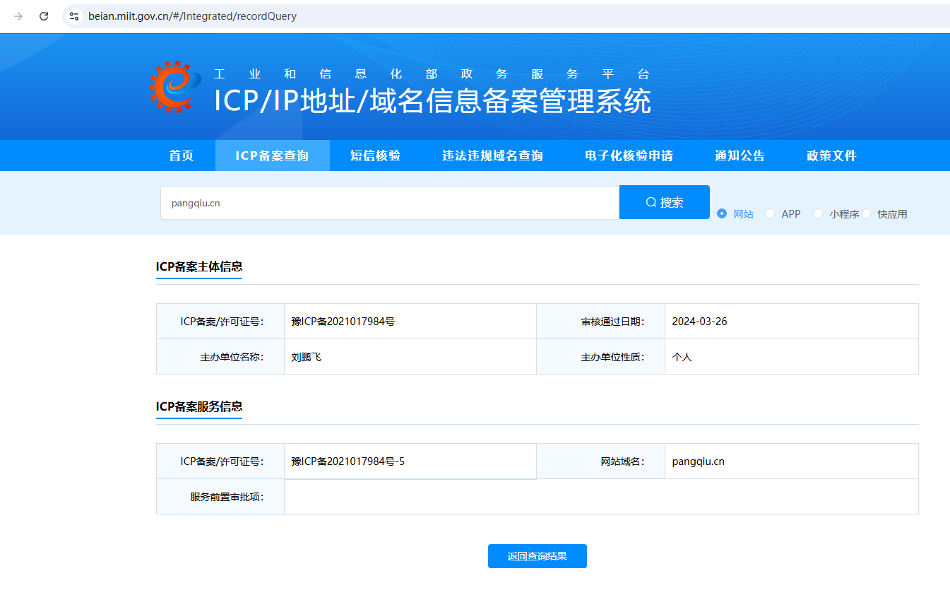Open ICP备案查询 tab
This screenshot has height=612, width=950.
(x=272, y=155)
